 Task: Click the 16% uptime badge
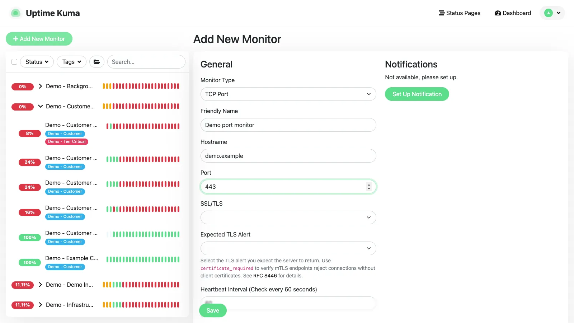[x=30, y=212]
